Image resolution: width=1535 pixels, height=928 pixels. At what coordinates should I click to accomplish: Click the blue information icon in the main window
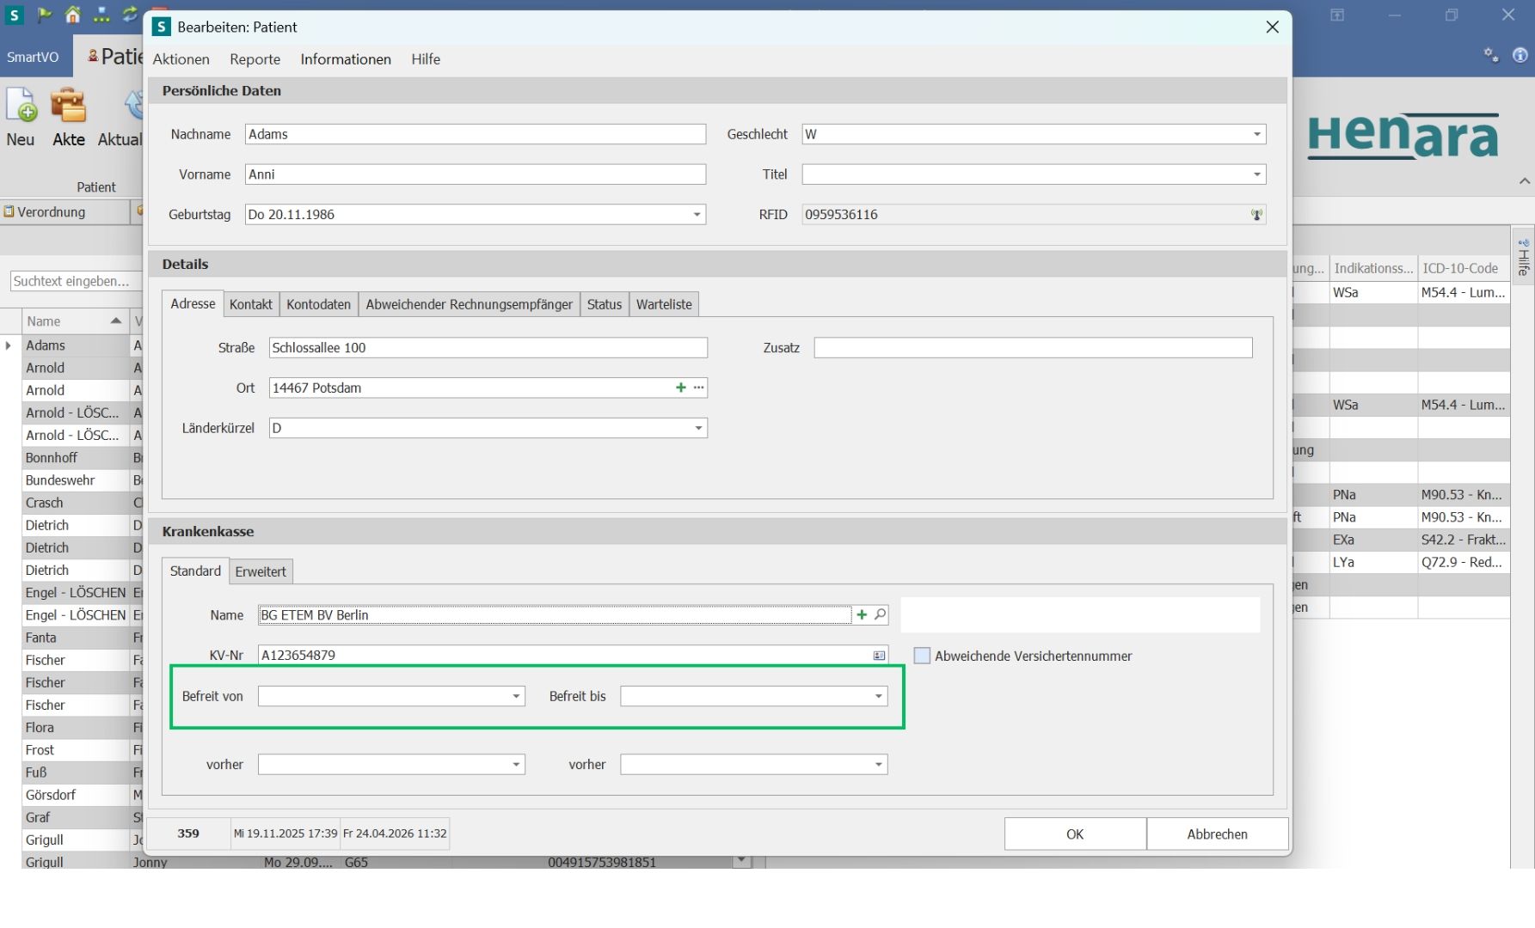pos(1520,55)
